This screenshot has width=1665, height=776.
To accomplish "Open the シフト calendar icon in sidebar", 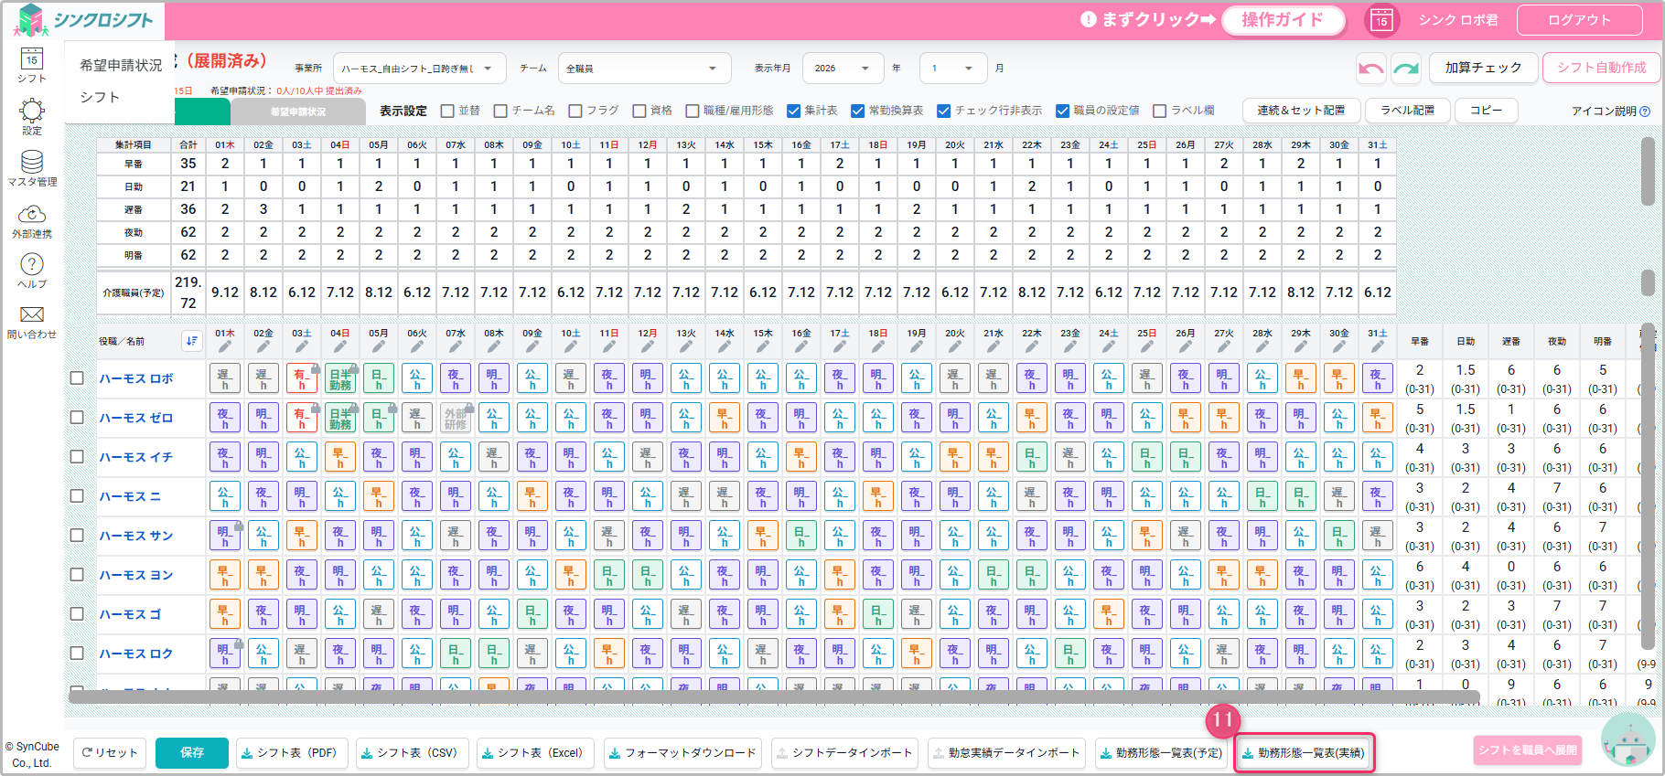I will 32,65.
